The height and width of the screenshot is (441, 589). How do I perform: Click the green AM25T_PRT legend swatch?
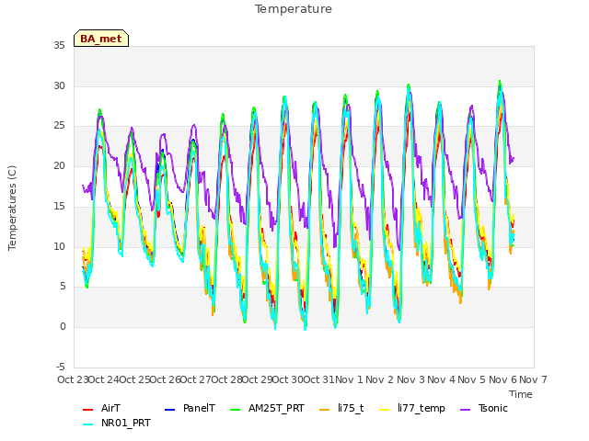point(235,410)
